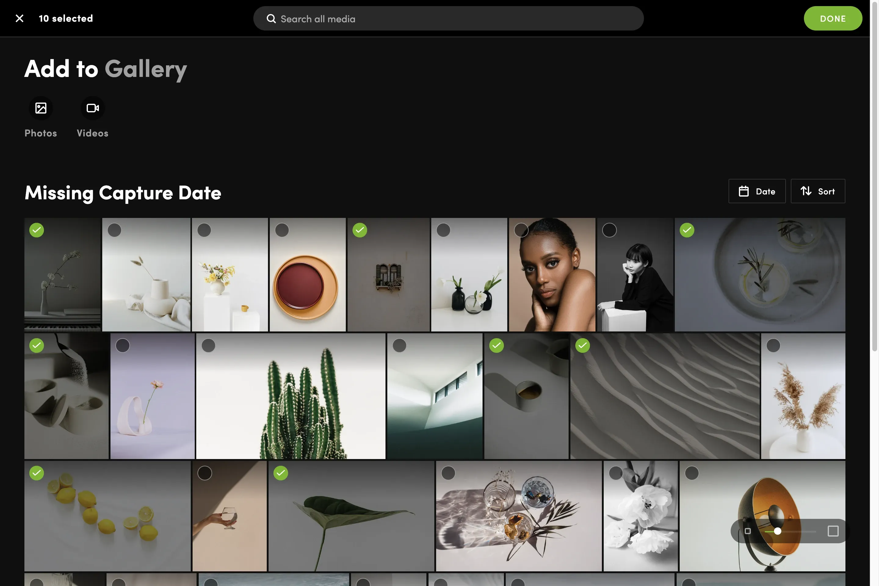
Task: Deselect the large green leaf photo
Action: coord(281,473)
